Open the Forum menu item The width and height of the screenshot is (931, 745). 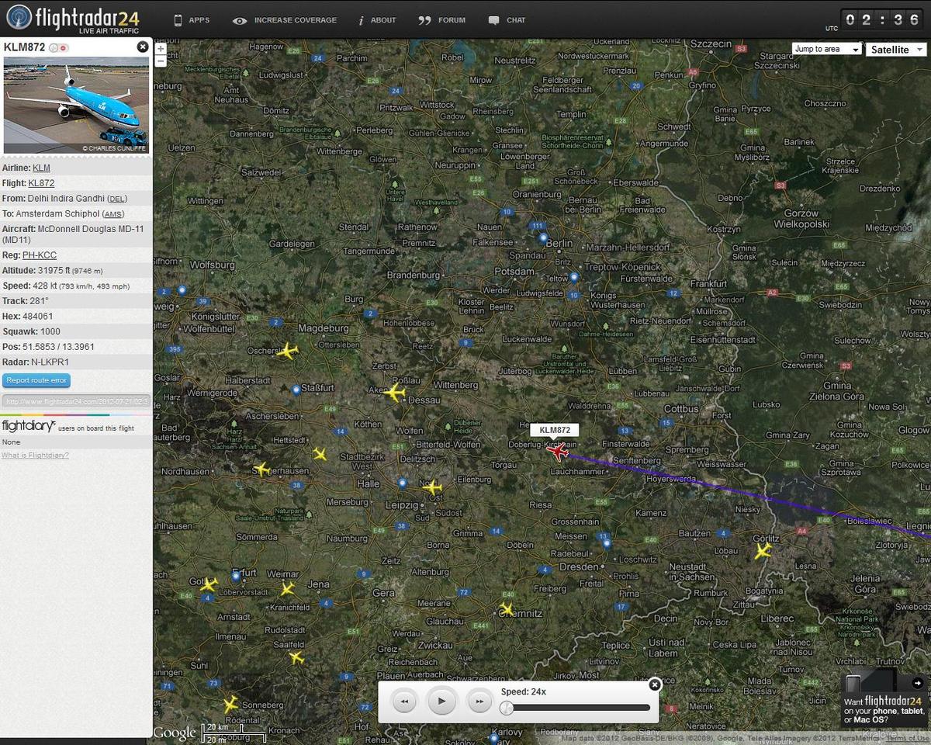pyautogui.click(x=442, y=20)
